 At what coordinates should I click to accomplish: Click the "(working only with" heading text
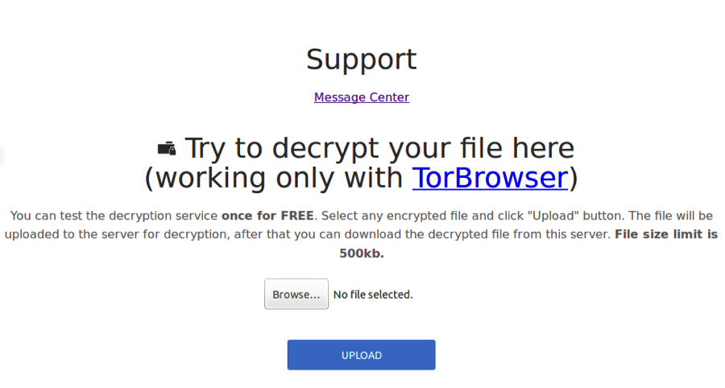point(274,178)
